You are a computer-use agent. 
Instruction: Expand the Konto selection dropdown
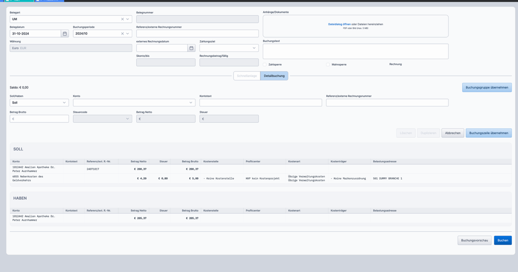(134, 103)
